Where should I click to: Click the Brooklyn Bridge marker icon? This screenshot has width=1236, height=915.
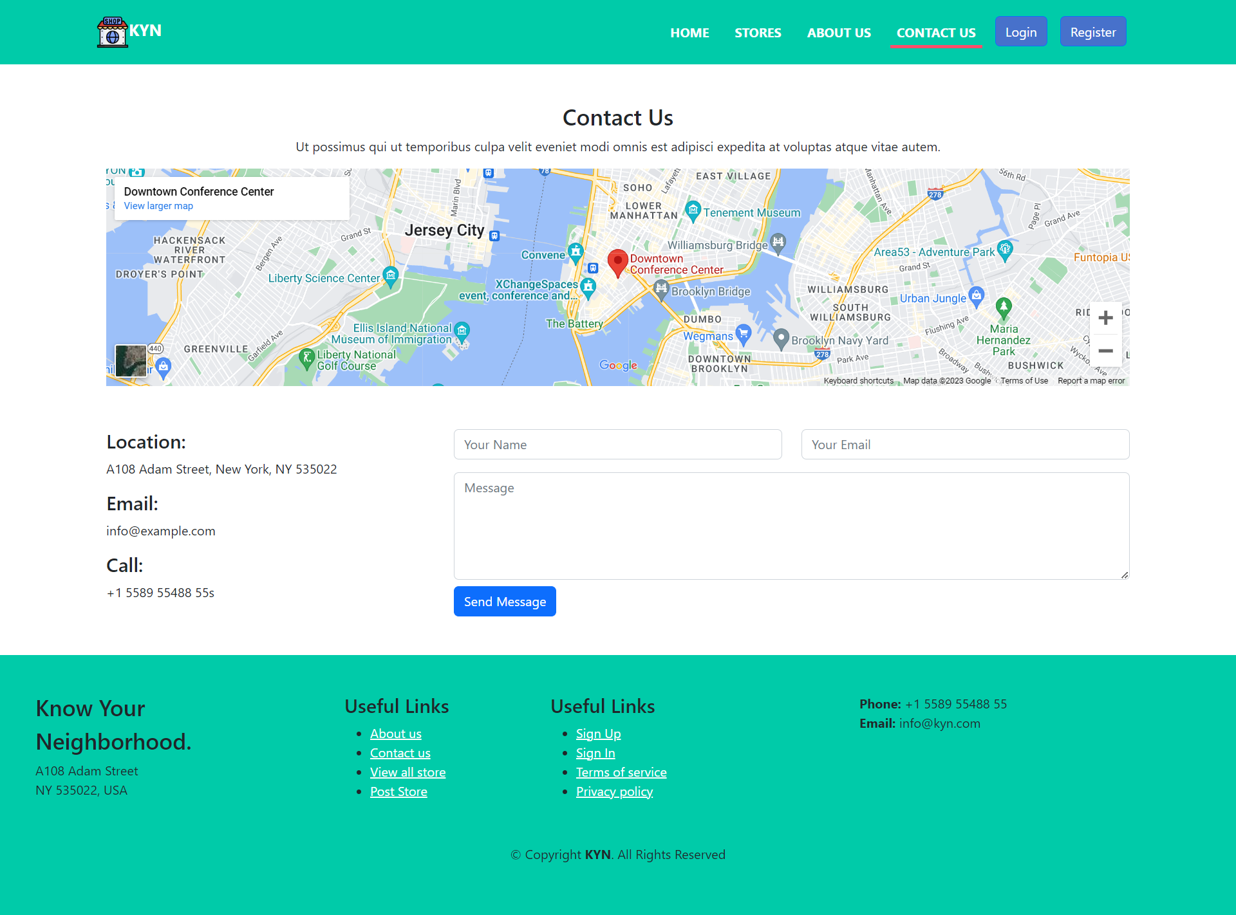tap(661, 290)
